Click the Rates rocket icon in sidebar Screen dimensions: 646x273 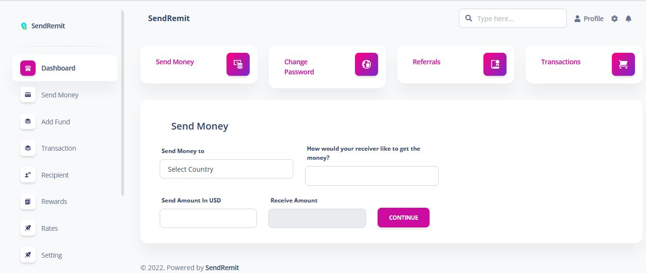click(28, 228)
